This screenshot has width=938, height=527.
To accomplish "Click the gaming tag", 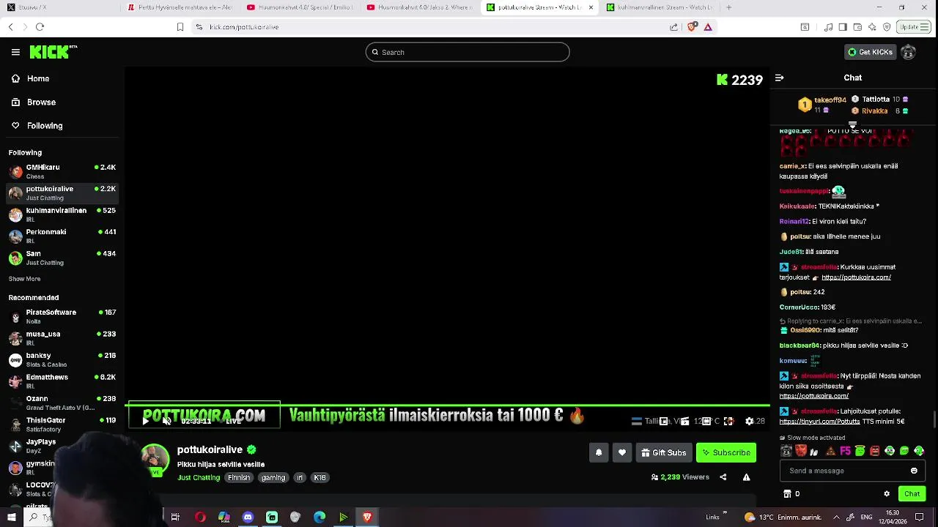I will (273, 477).
